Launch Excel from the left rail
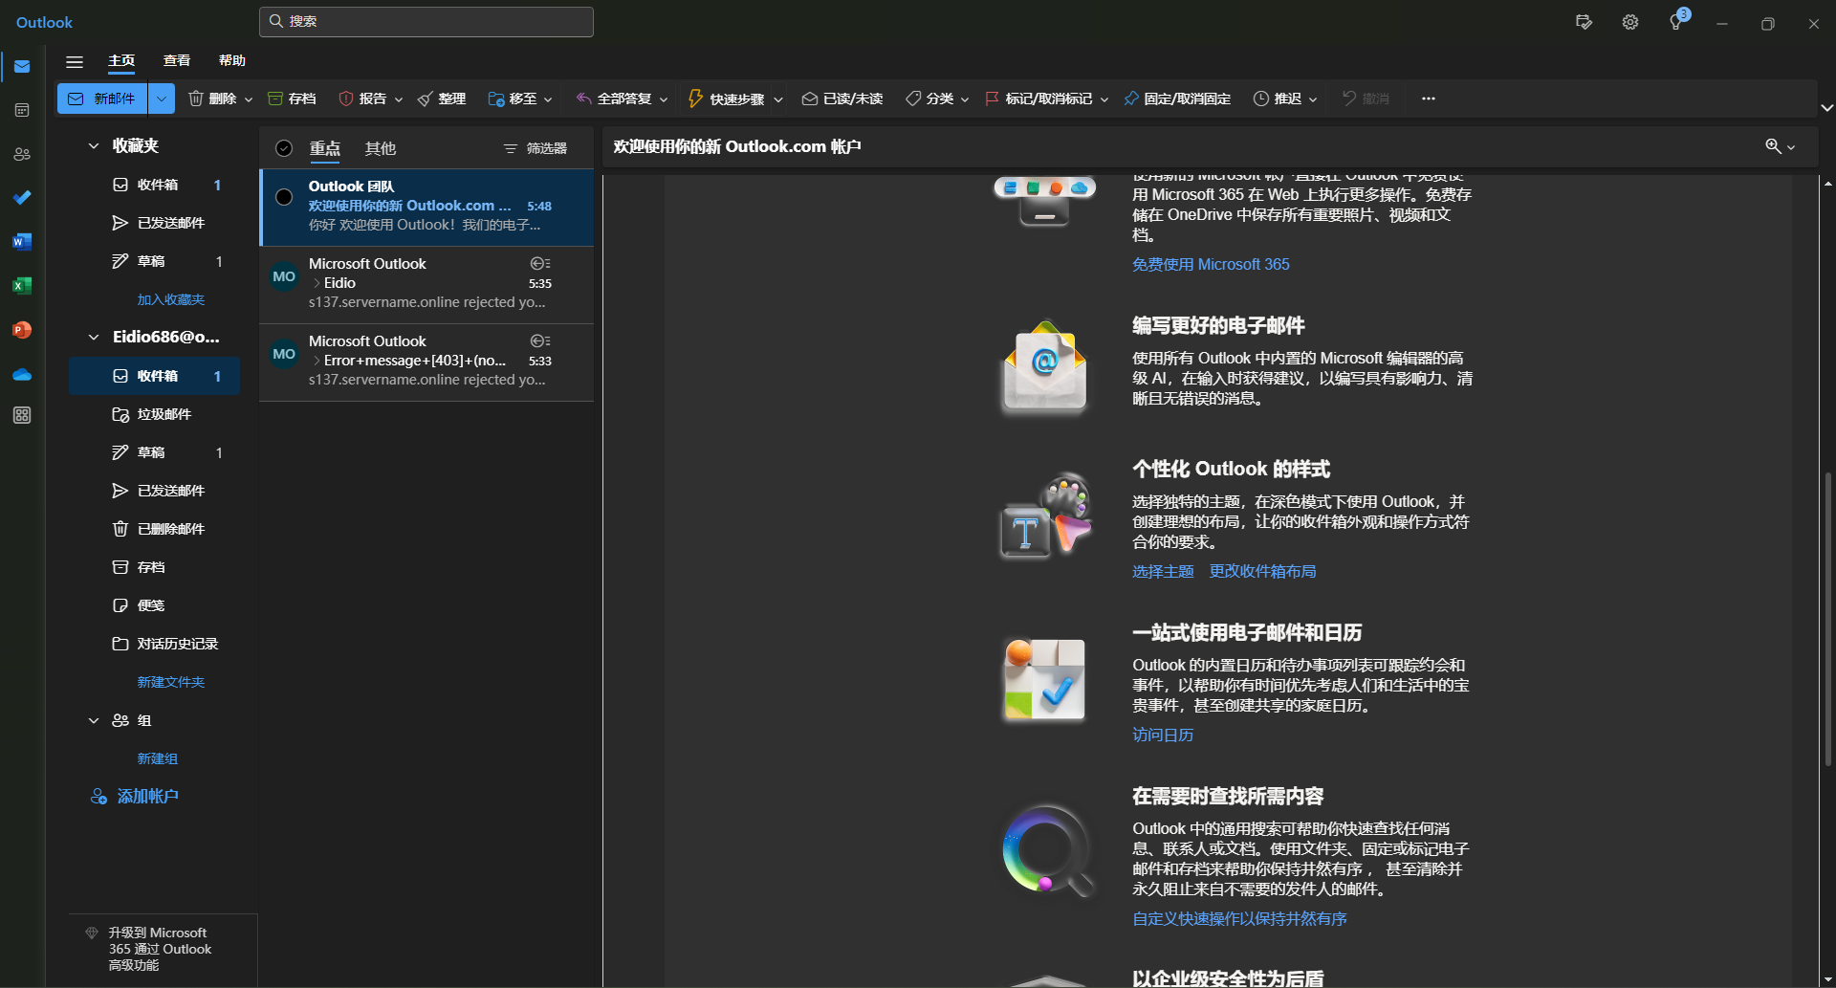This screenshot has width=1836, height=988. pos(22,285)
